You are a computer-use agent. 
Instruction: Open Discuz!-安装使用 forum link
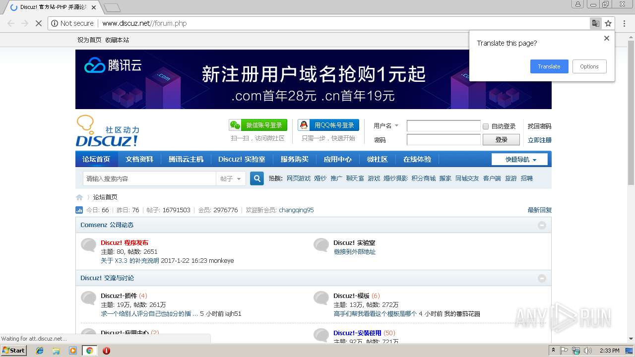click(357, 333)
